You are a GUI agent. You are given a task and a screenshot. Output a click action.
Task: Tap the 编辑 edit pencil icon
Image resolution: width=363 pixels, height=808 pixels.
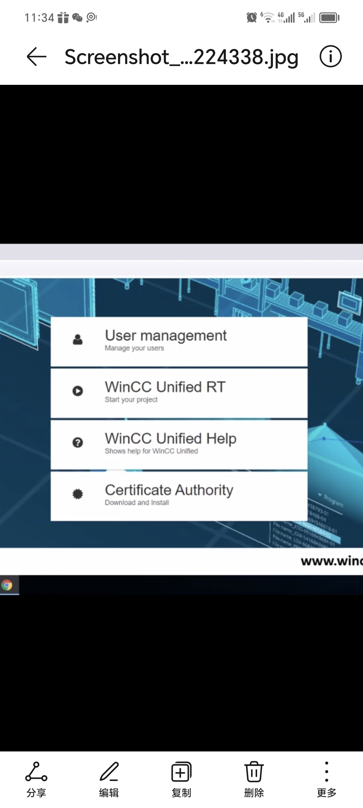pos(109,772)
